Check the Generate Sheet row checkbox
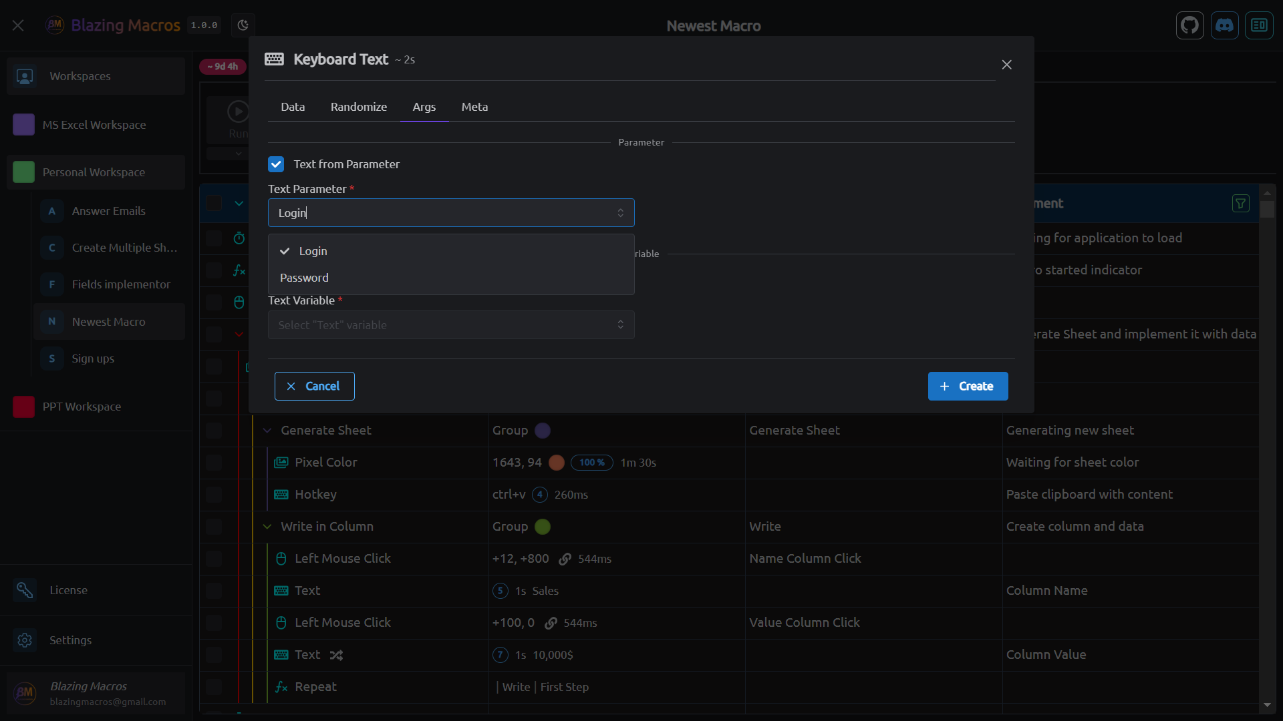 coord(214,431)
